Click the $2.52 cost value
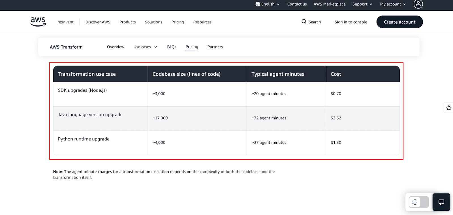453x215 pixels. pyautogui.click(x=336, y=118)
